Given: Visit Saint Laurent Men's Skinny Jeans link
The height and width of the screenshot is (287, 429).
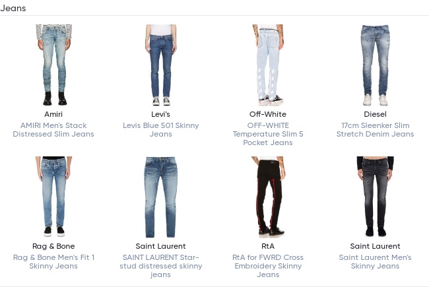Looking at the screenshot, I should click(x=375, y=261).
